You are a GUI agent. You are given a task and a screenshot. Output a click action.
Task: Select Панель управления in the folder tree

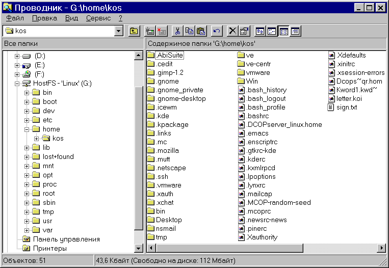[x=66, y=239]
